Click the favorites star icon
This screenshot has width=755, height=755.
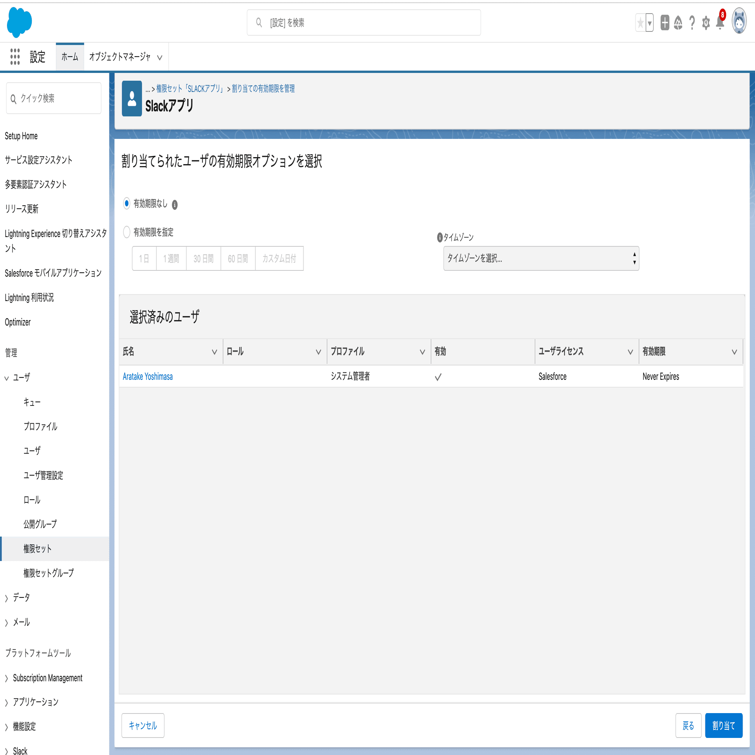640,23
